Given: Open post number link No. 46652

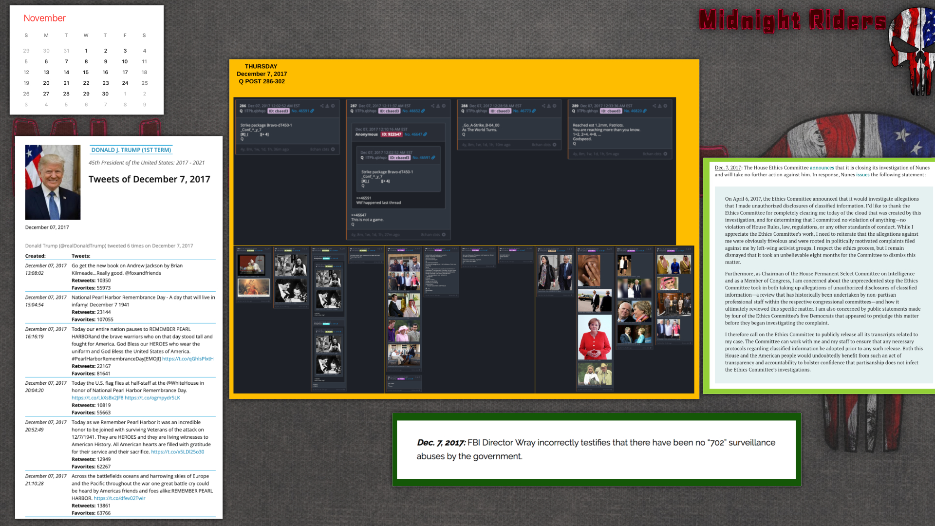Looking at the screenshot, I should 411,111.
